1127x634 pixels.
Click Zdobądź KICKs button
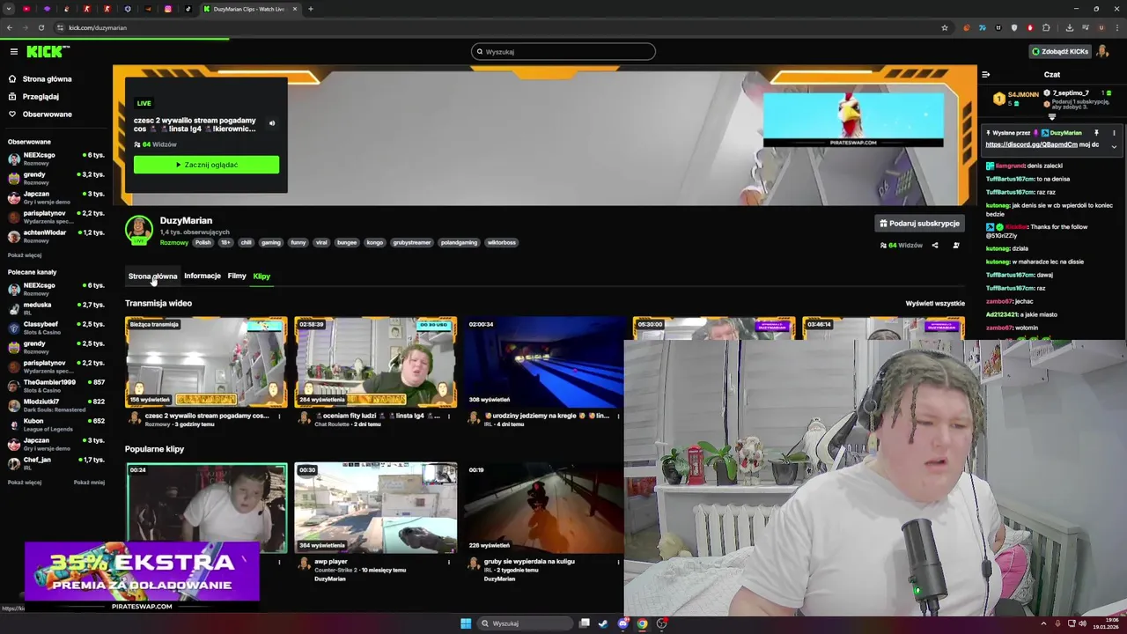tap(1060, 51)
